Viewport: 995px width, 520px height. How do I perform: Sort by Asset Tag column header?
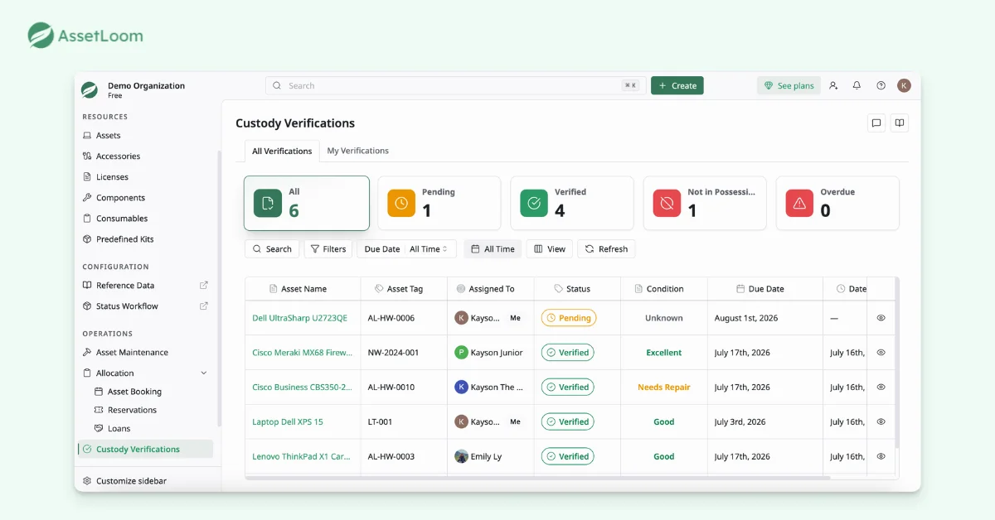(404, 289)
